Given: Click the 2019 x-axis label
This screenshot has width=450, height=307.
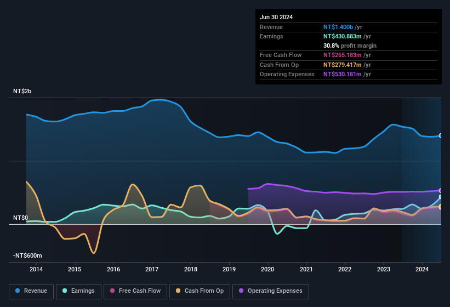Looking at the screenshot, I should coord(229,269).
